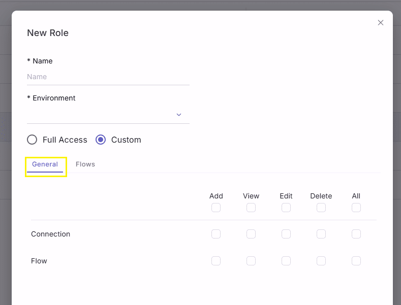
Task: Check All permissions for Flow row
Action: 356,261
